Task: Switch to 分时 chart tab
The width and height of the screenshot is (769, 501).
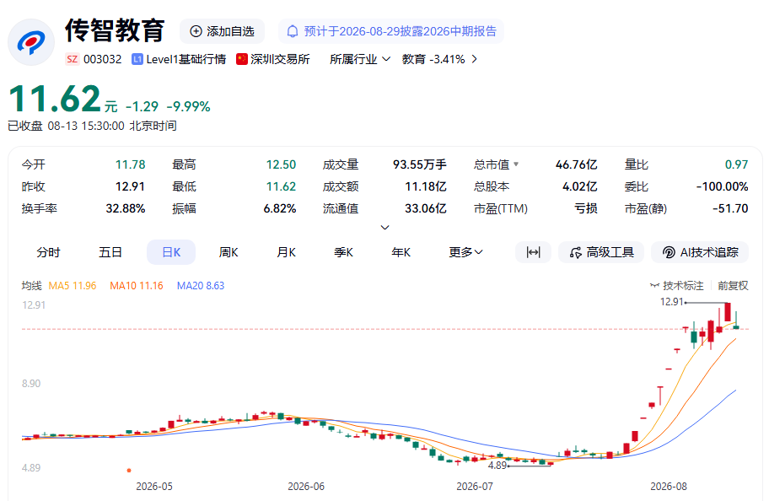Action: point(49,252)
